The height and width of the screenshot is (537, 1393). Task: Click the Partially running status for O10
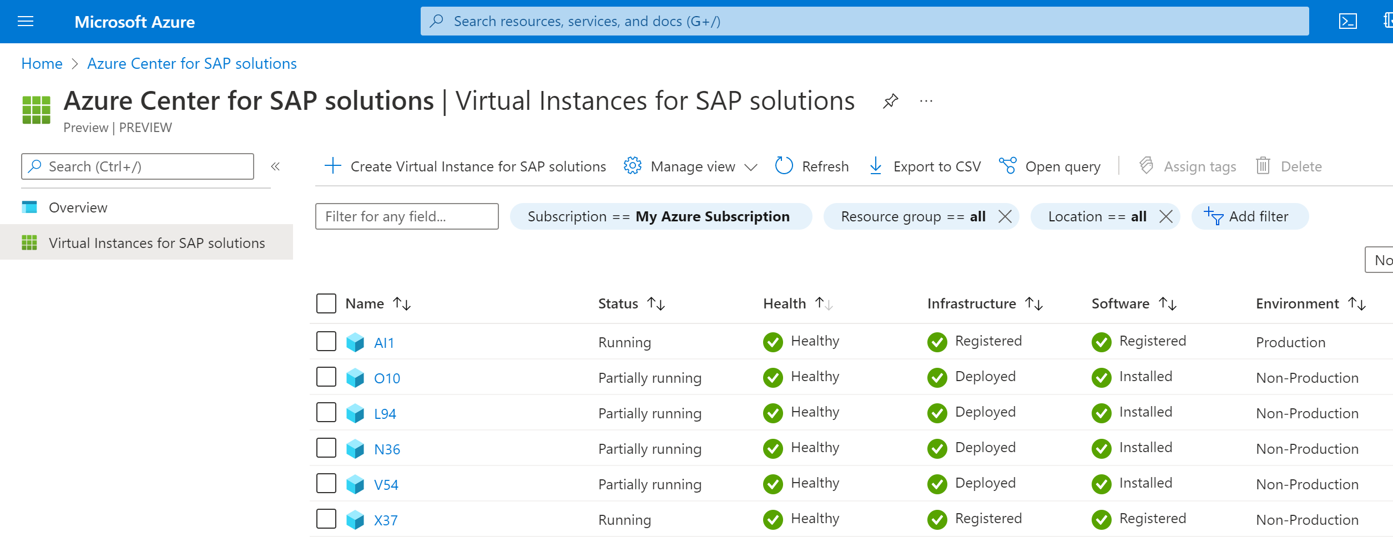coord(650,378)
